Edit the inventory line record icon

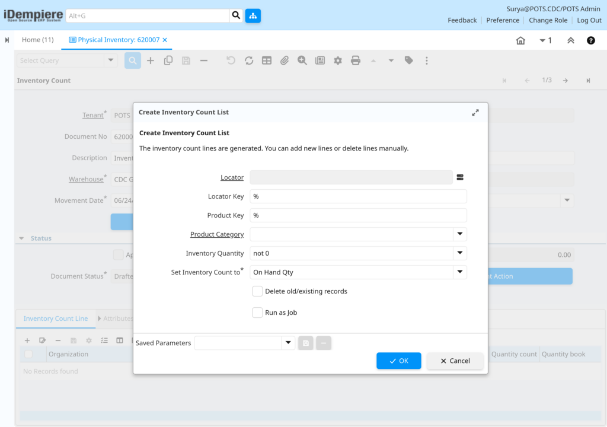pyautogui.click(x=43, y=340)
